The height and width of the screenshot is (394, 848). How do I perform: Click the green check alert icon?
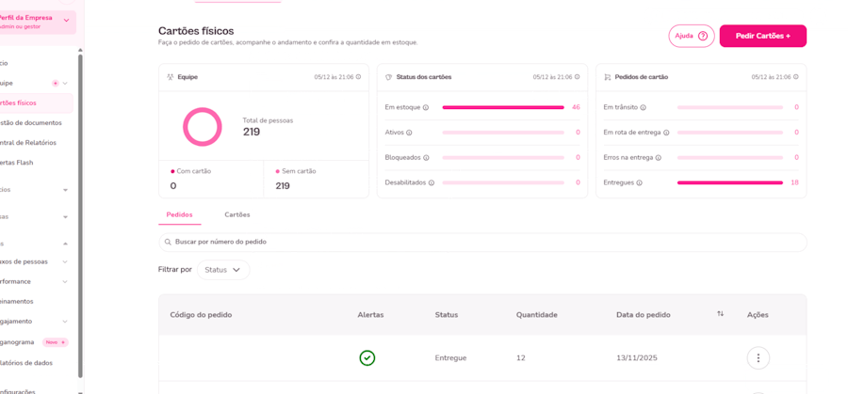click(367, 358)
